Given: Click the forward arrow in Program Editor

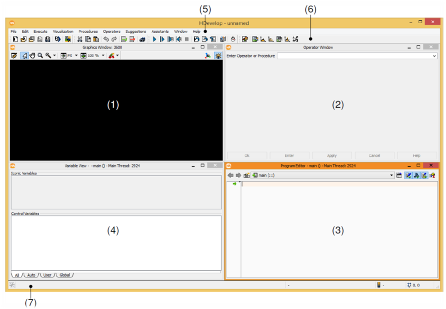Looking at the screenshot, I should pyautogui.click(x=238, y=176).
